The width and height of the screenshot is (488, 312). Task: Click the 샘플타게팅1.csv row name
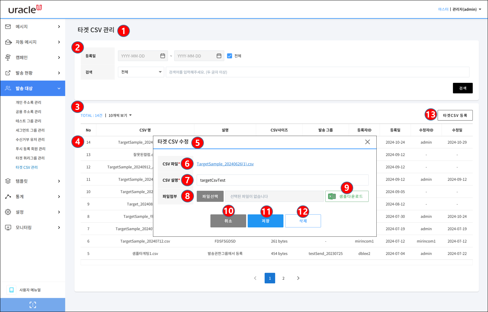pyautogui.click(x=145, y=254)
